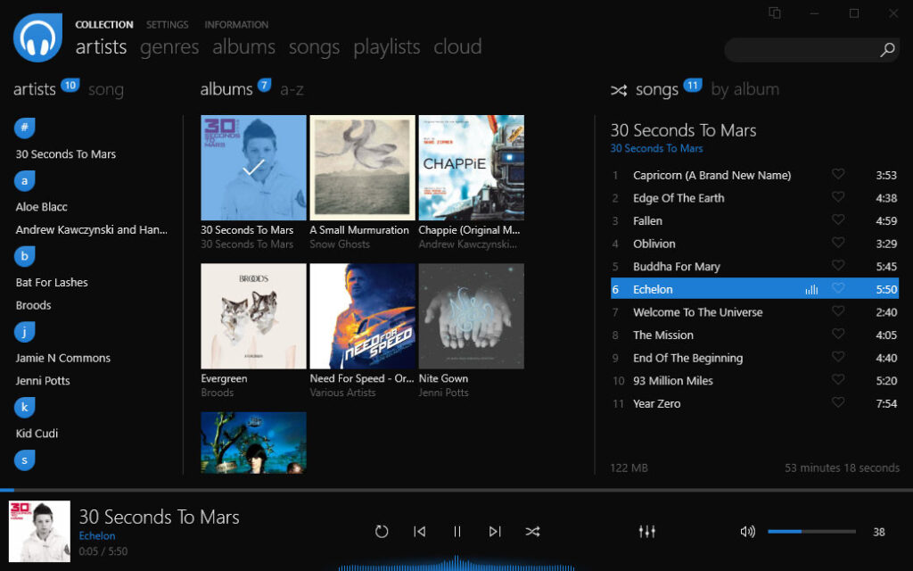Screen dimensions: 913x571
Task: Switch artists panel to song view
Action: coord(107,89)
